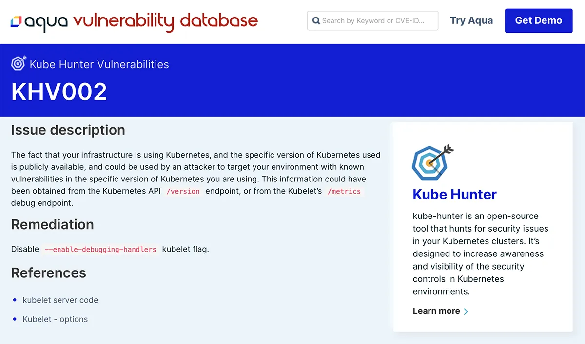Open the Kube Hunter Vulnerabilities breadcrumb link
Image resolution: width=585 pixels, height=344 pixels.
point(99,64)
